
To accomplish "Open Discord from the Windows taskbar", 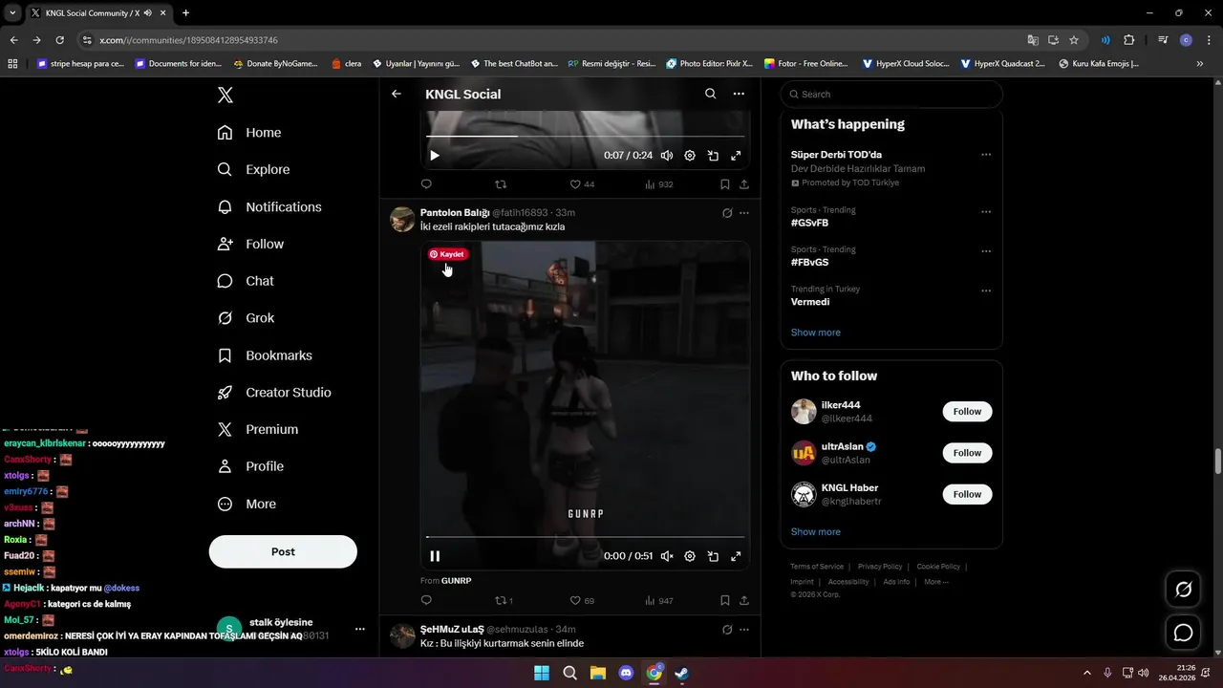I will pos(626,673).
